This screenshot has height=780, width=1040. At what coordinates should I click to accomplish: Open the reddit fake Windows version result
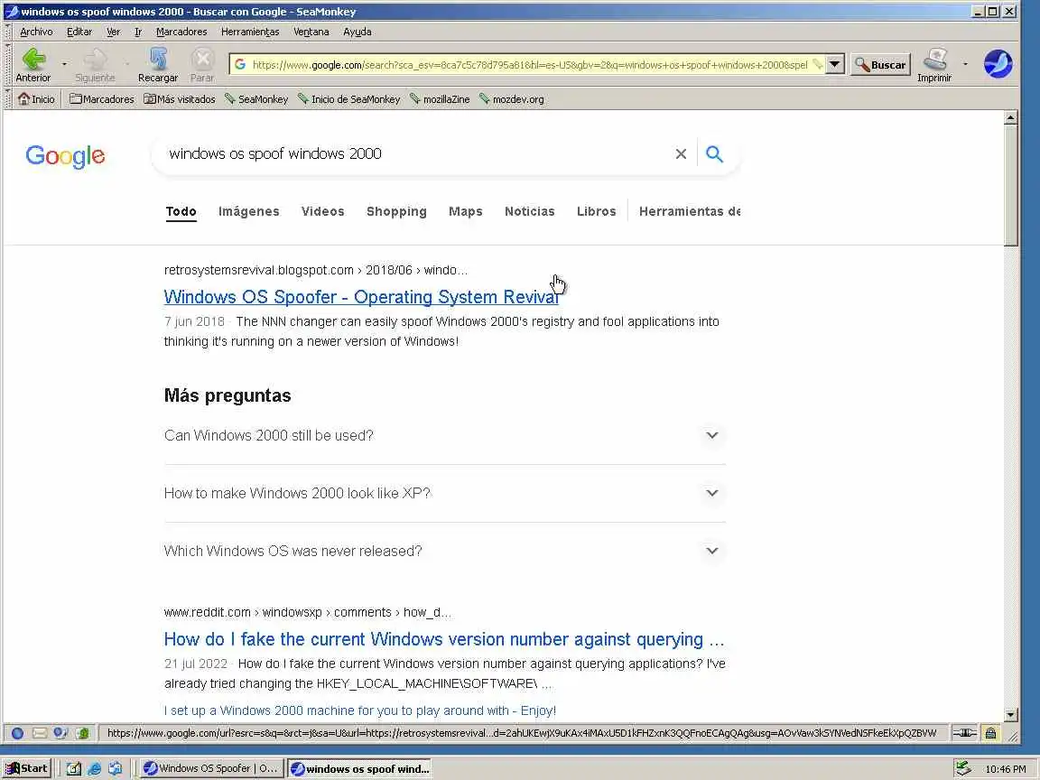tap(444, 639)
